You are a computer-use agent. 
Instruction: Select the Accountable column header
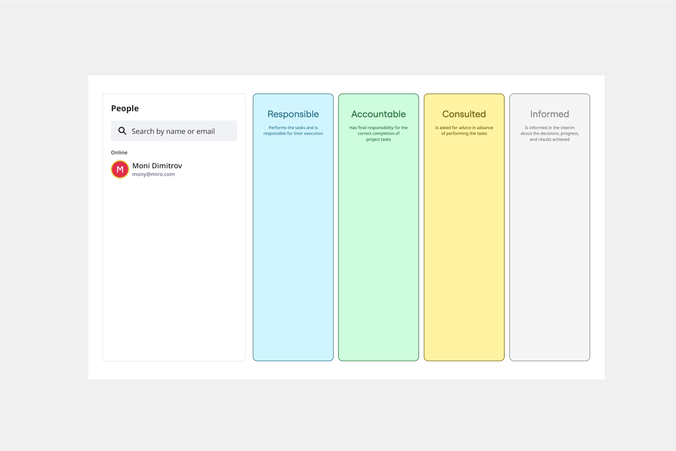click(x=378, y=114)
